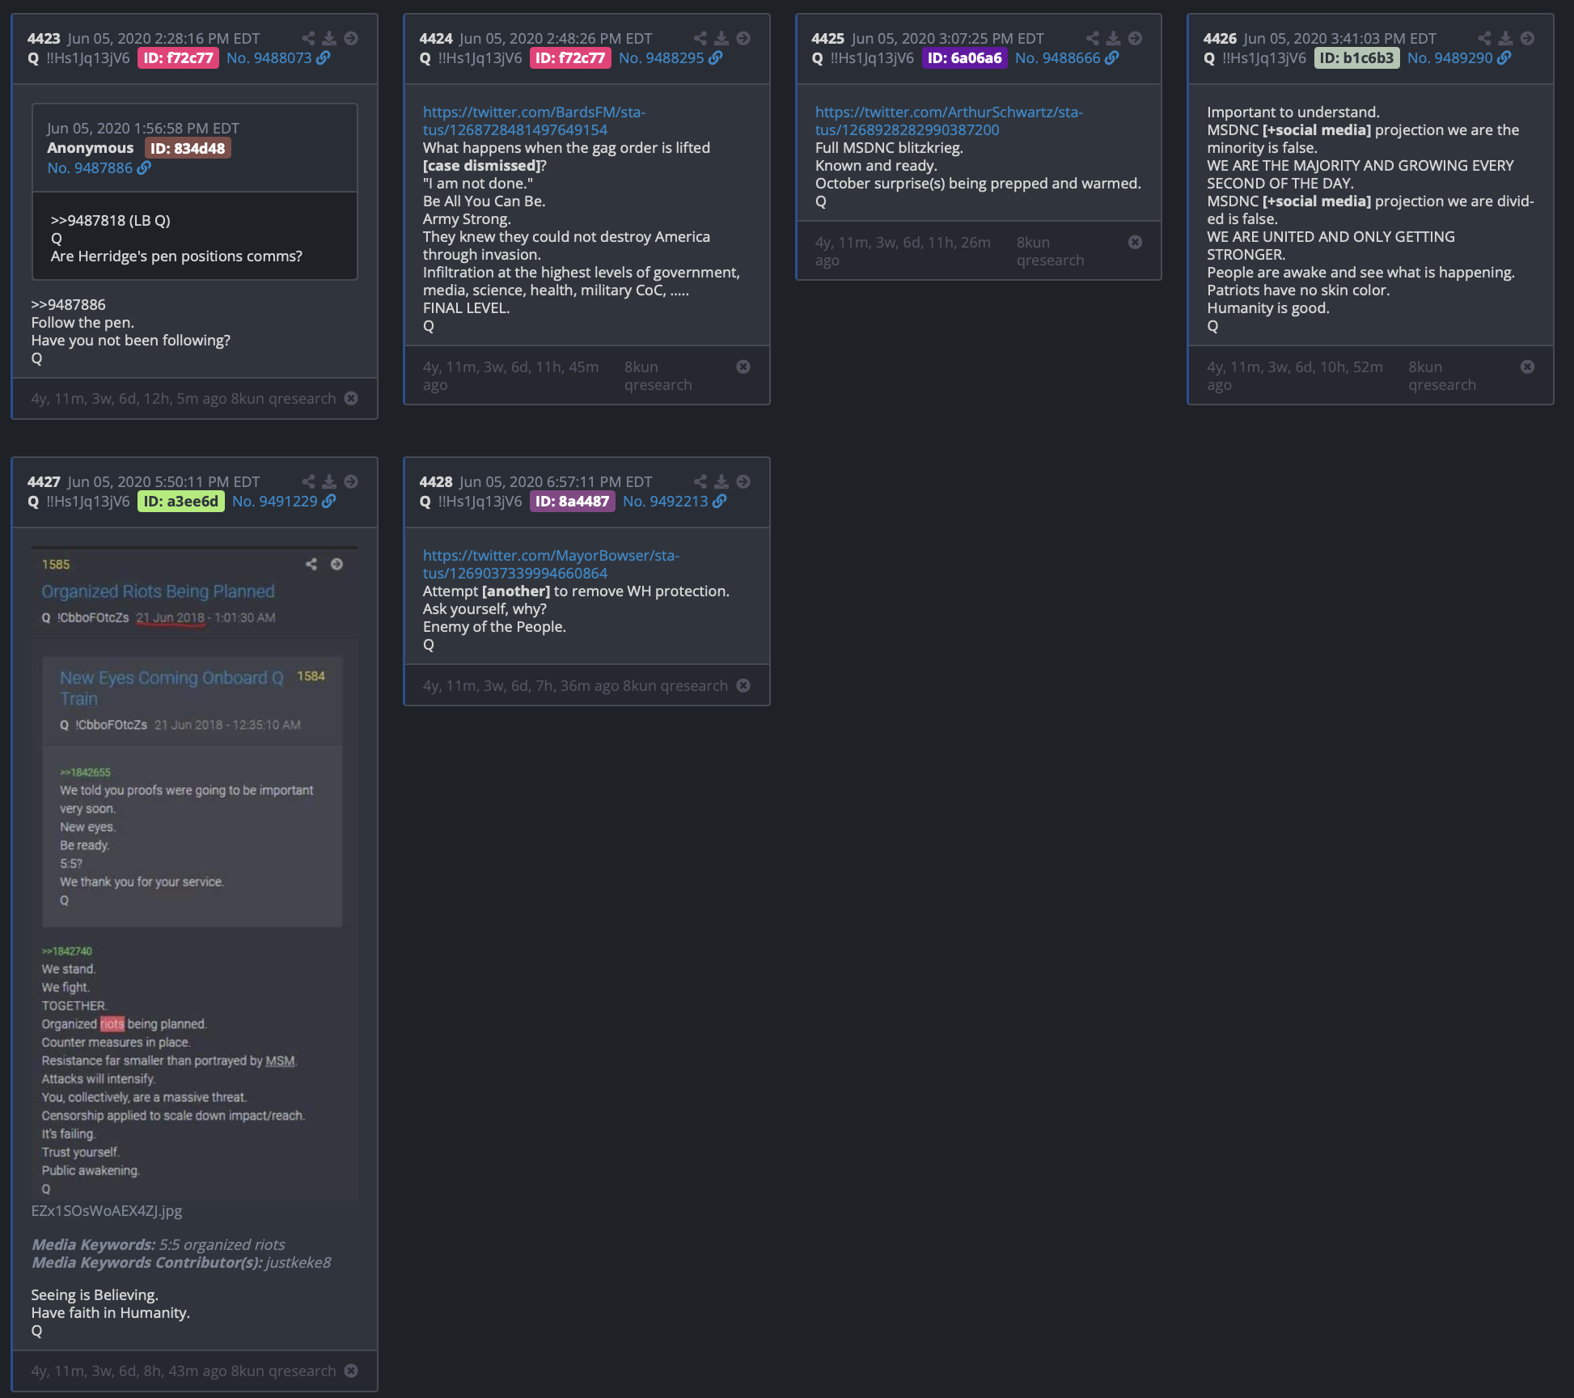This screenshot has height=1398, width=1574.
Task: Click link icon beside No. 9488666
Action: click(1112, 57)
